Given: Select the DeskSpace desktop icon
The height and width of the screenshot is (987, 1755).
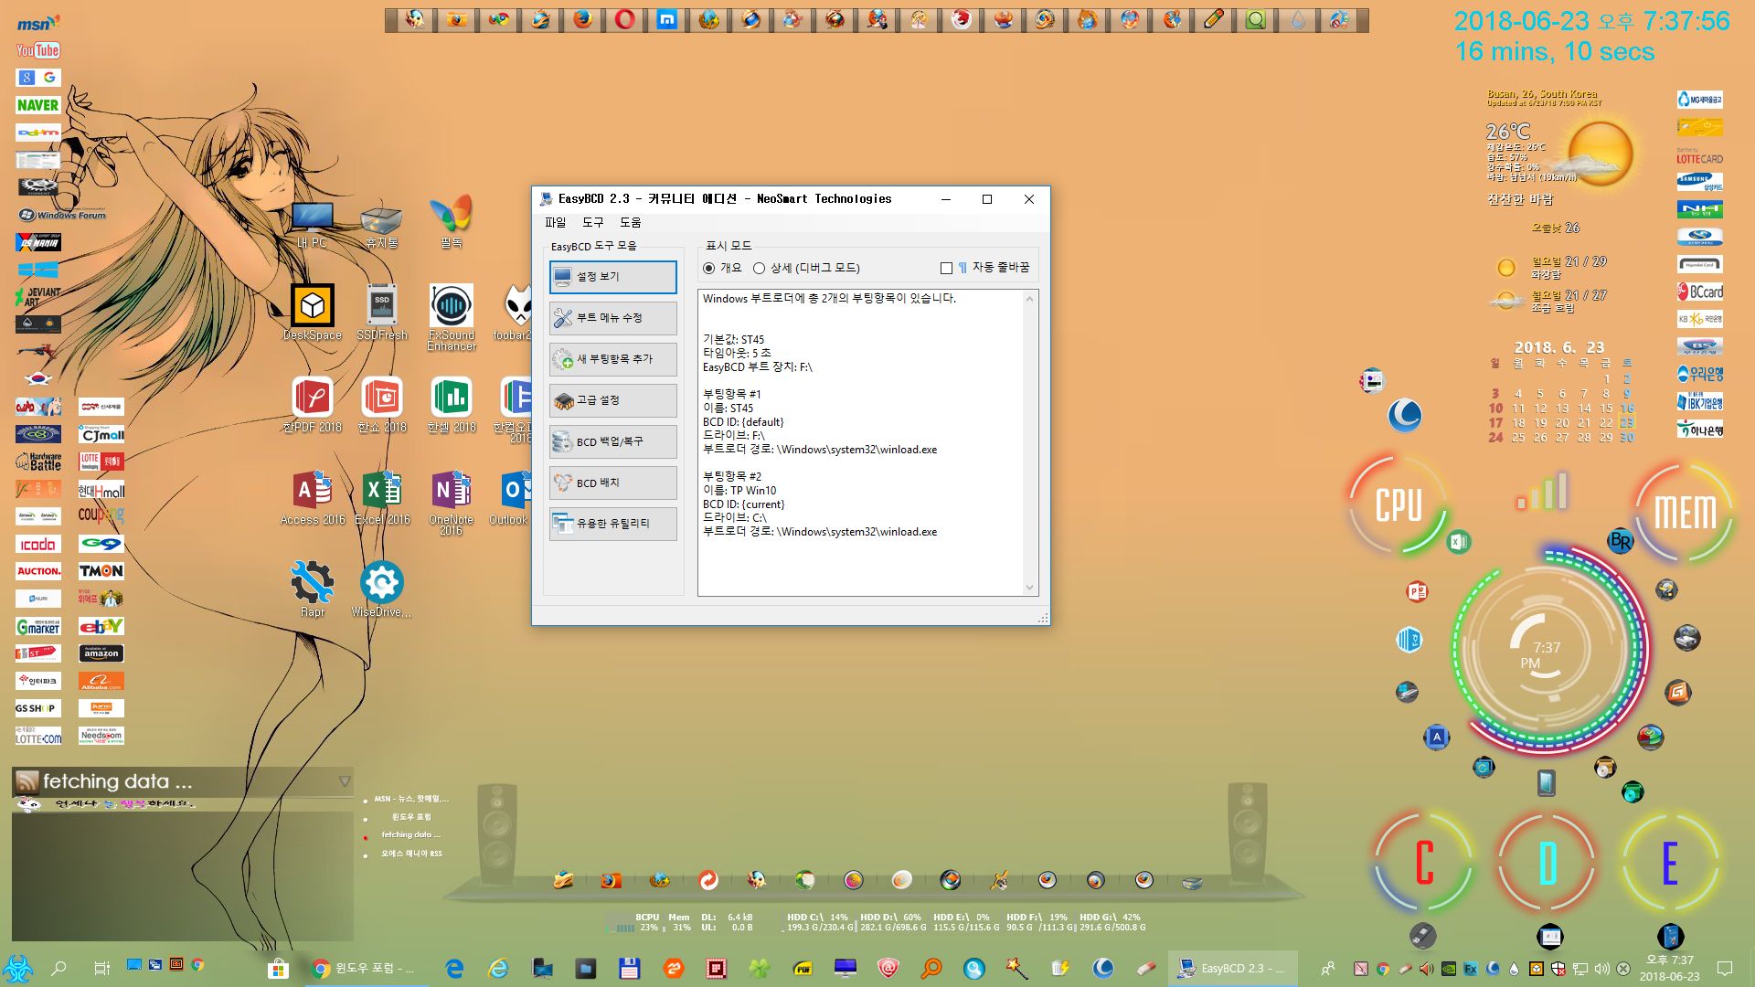Looking at the screenshot, I should 313,313.
